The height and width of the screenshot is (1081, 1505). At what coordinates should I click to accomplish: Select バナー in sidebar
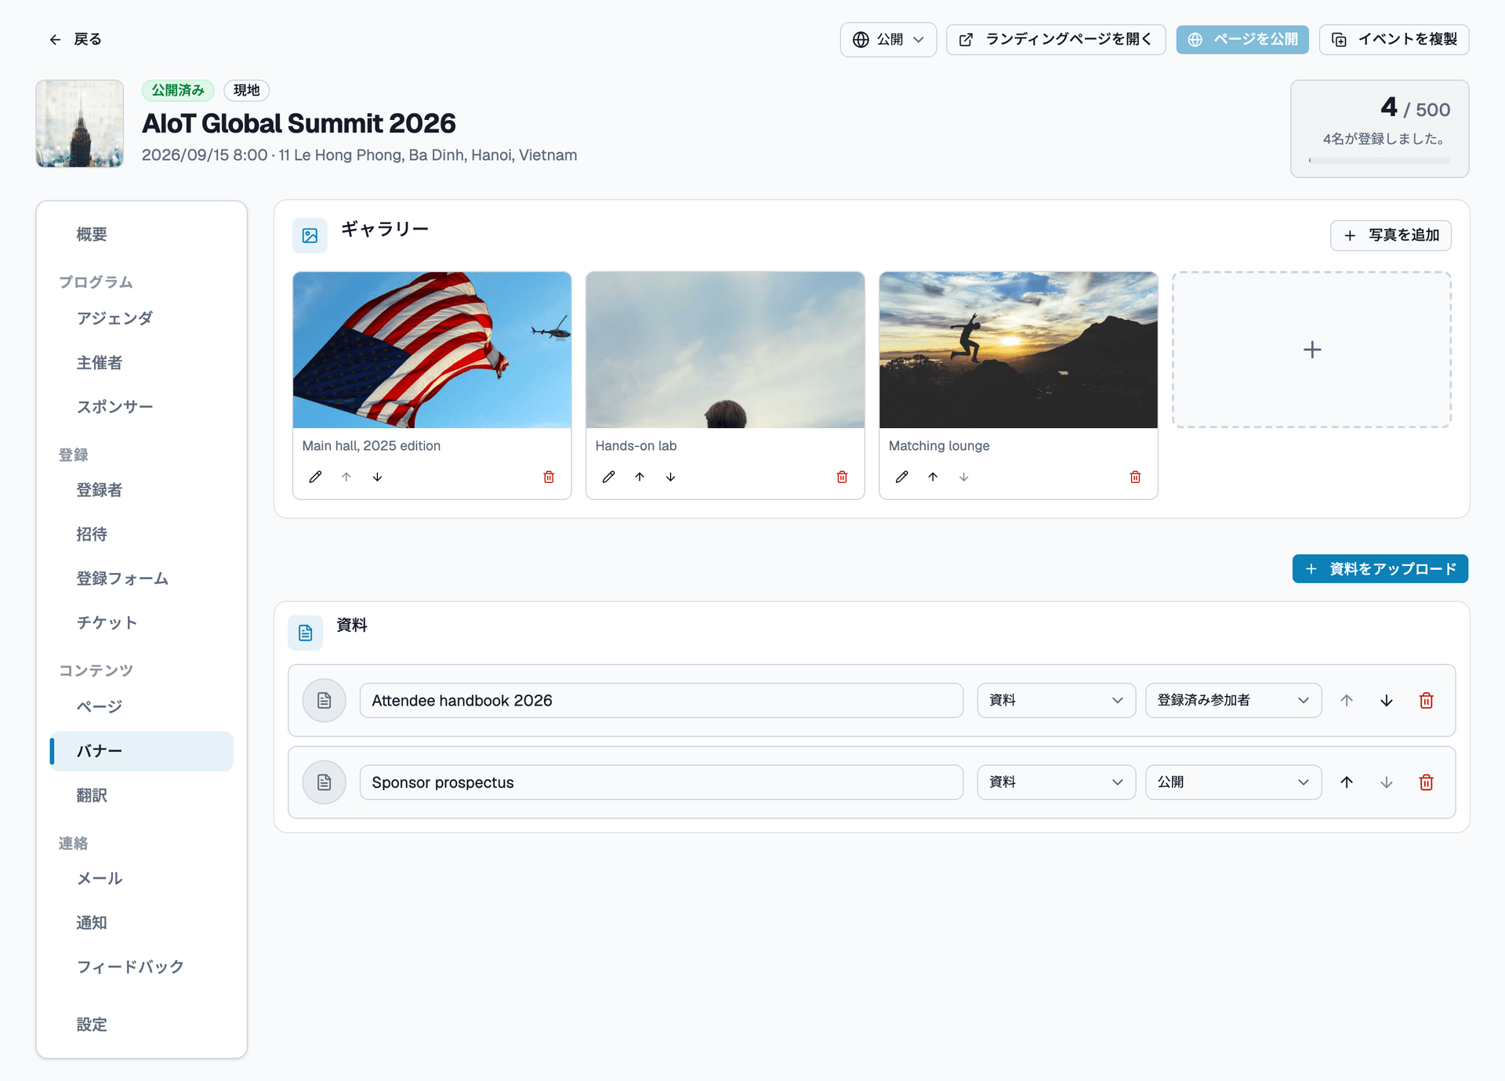point(141,751)
